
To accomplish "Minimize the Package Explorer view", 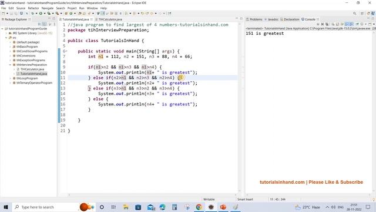I will (49, 18).
